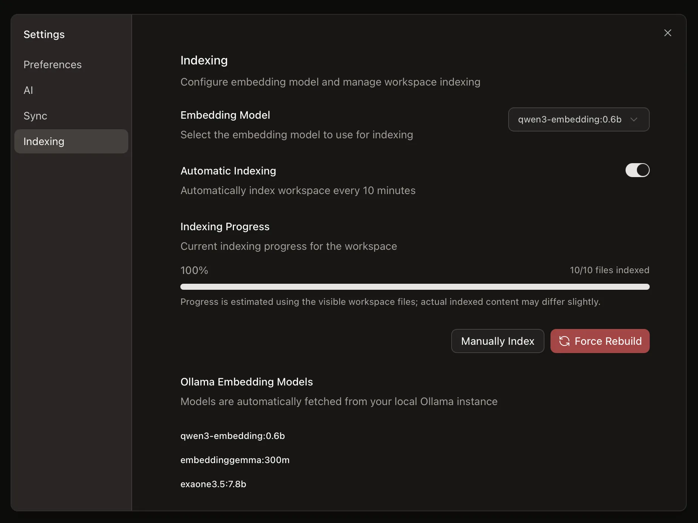Click the refresh icon in Force Rebuild
The width and height of the screenshot is (698, 523).
[564, 341]
